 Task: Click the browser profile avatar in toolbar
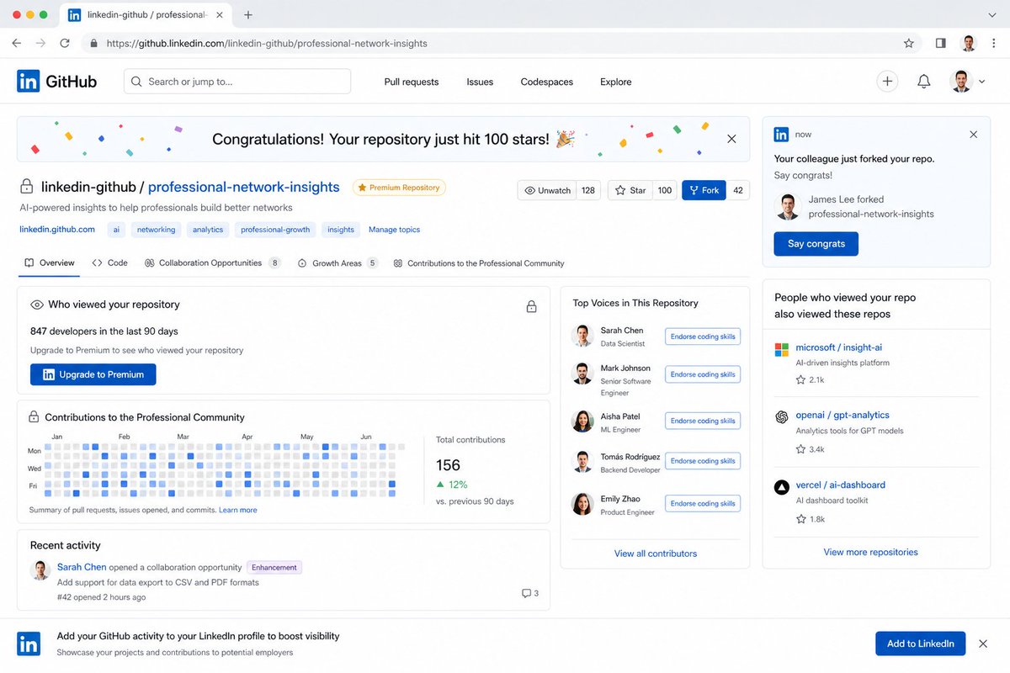(x=969, y=43)
